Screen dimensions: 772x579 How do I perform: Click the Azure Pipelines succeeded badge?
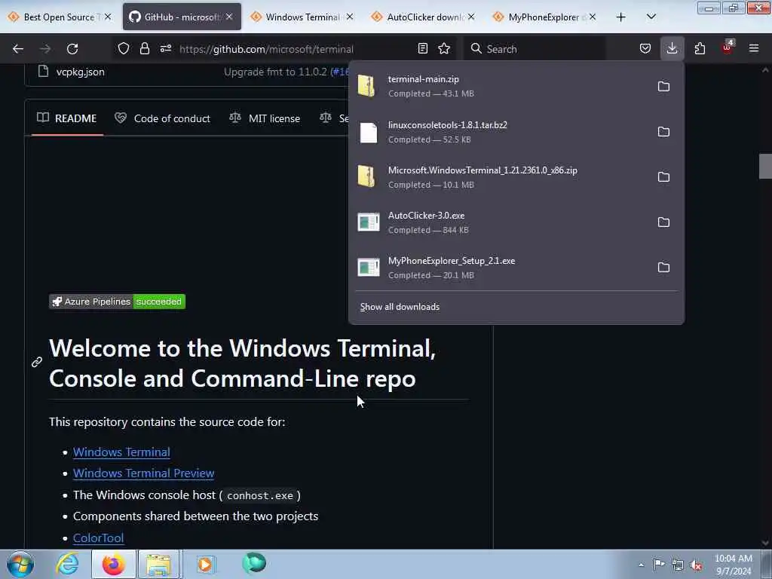coord(117,302)
